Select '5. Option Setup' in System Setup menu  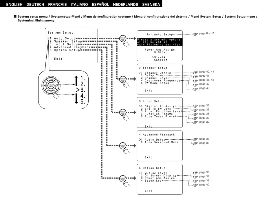[x=65, y=50]
